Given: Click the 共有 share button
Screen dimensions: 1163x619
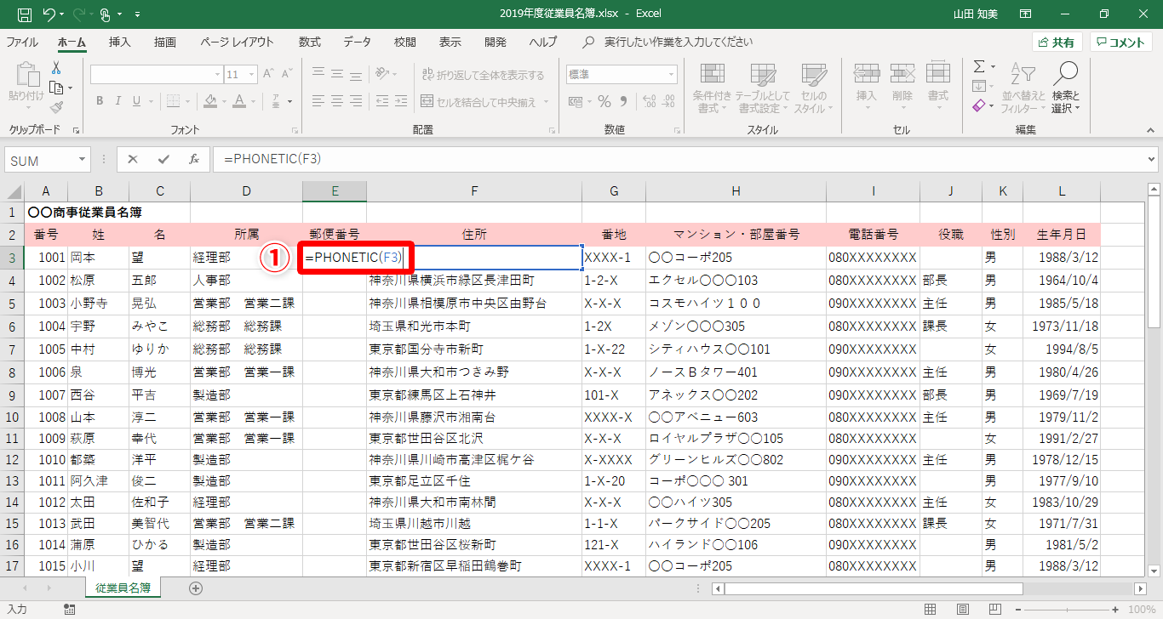Looking at the screenshot, I should coord(1057,43).
